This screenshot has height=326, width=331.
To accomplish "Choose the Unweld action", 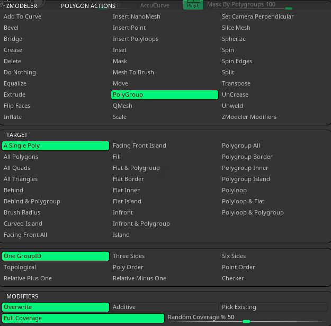I will pyautogui.click(x=232, y=106).
